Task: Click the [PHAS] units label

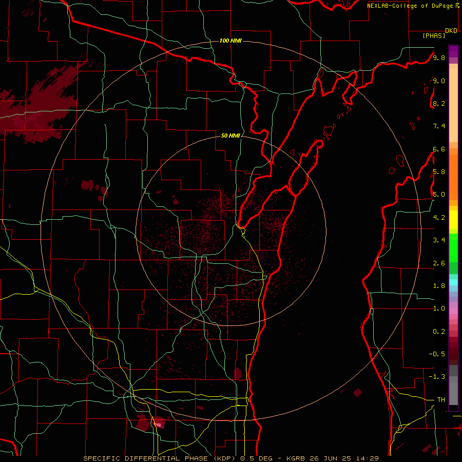Action: (x=434, y=36)
